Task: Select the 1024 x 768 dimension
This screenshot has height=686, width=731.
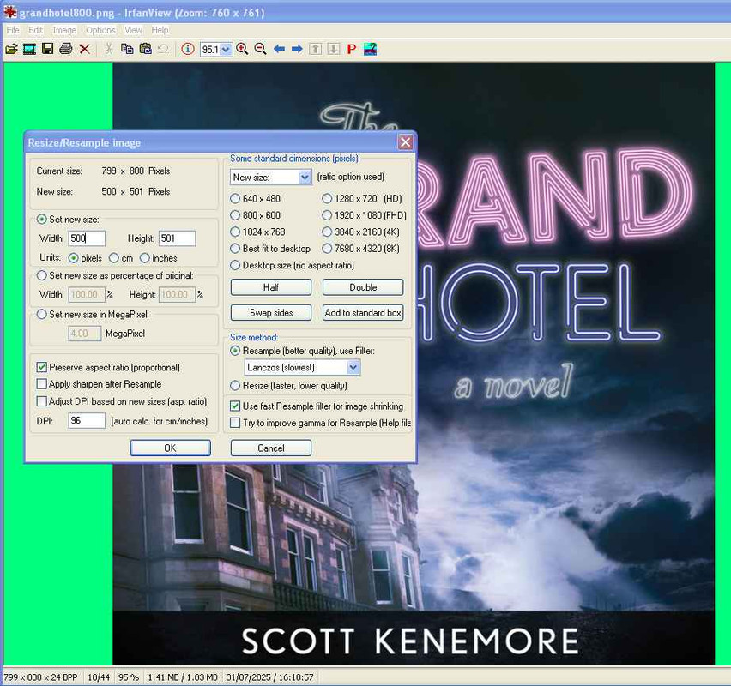Action: [x=235, y=232]
